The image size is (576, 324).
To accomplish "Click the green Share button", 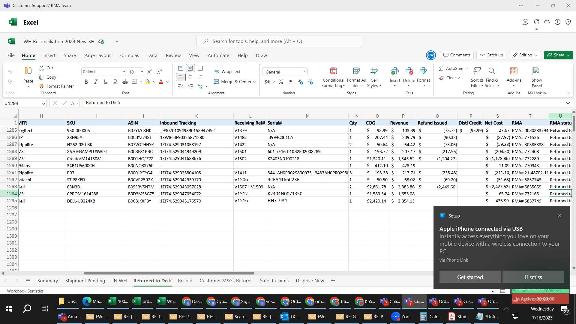I will [x=558, y=55].
